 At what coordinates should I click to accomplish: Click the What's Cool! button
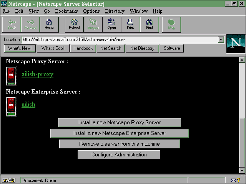[53, 48]
